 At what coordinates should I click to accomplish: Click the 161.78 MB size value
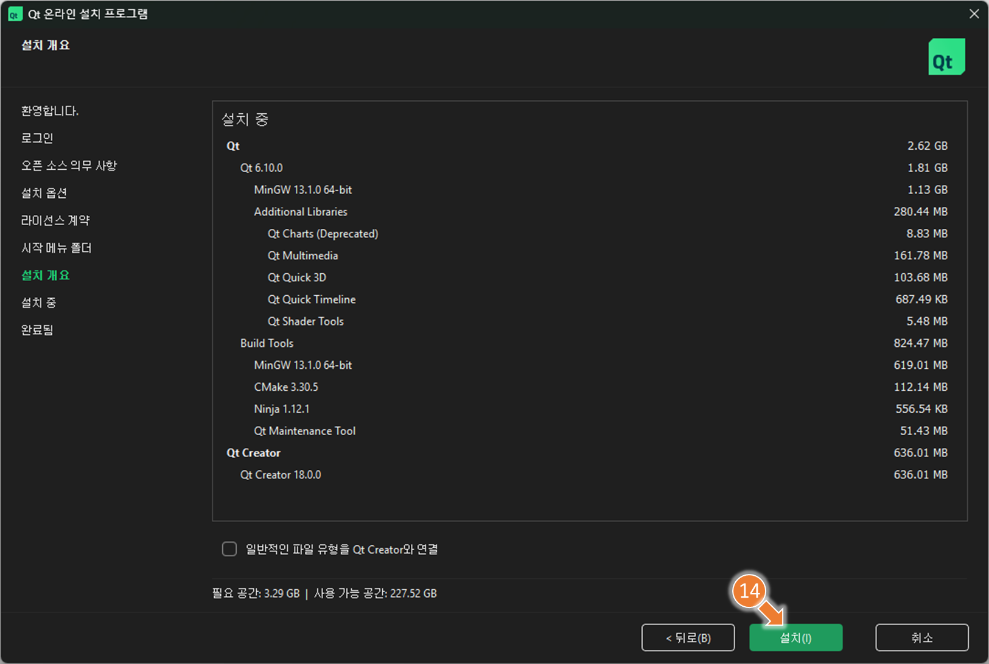coord(920,255)
